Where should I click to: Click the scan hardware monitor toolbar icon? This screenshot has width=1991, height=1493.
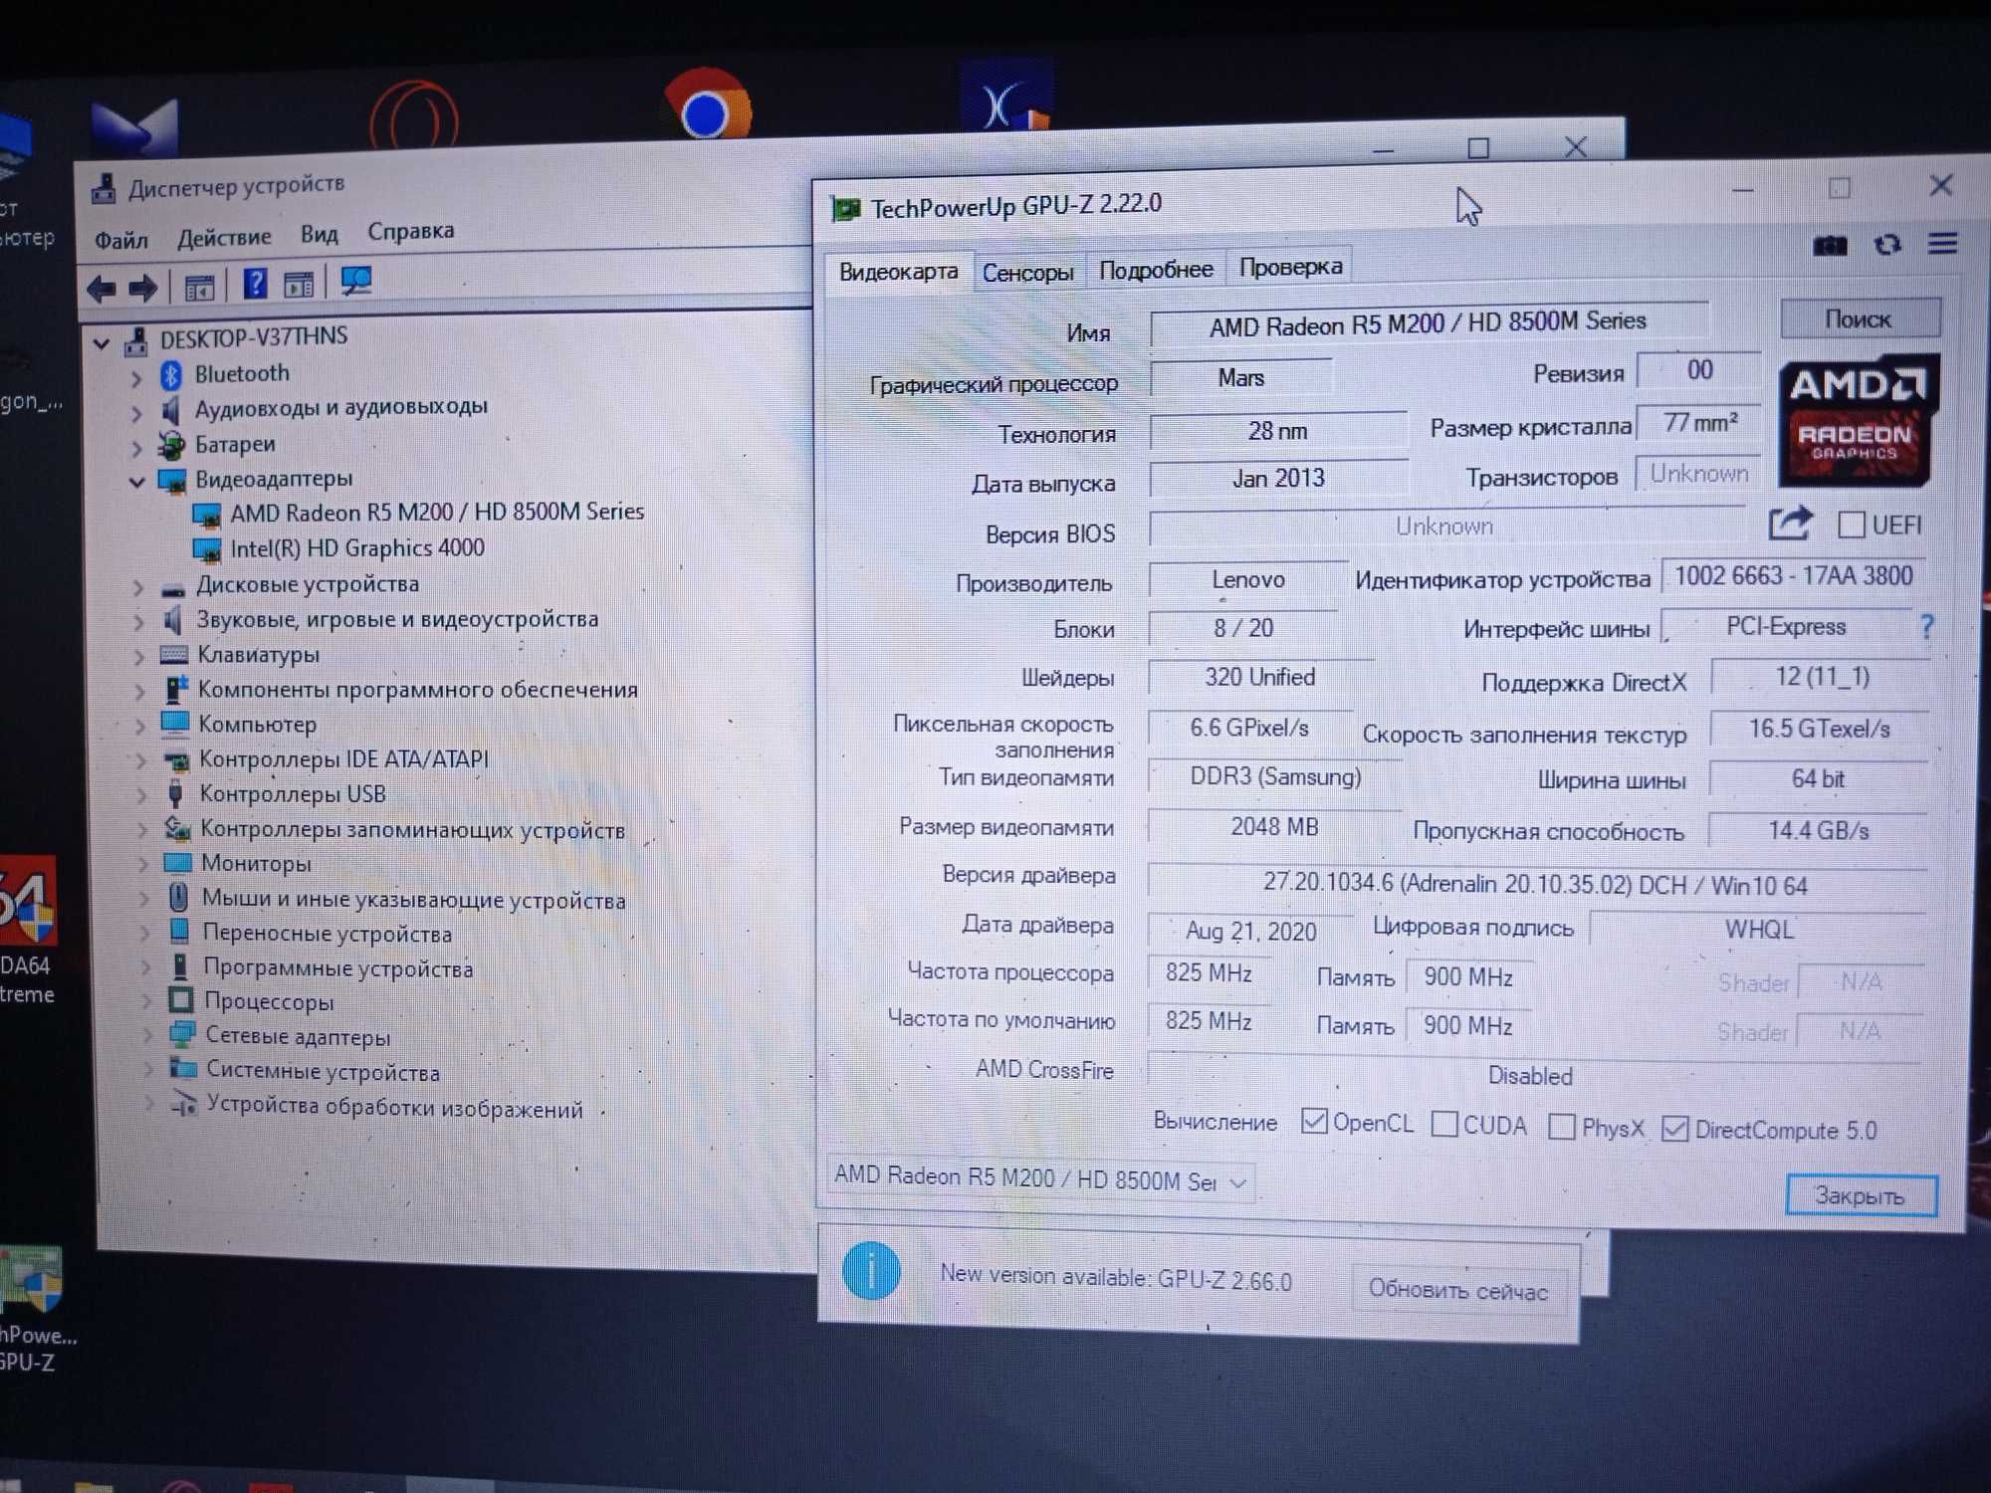point(355,282)
